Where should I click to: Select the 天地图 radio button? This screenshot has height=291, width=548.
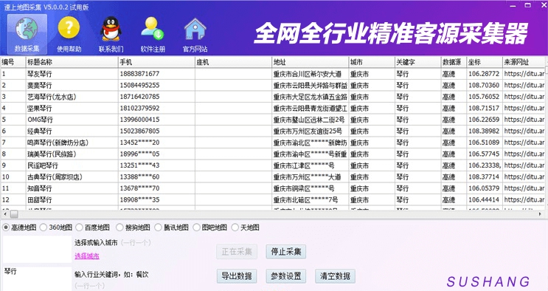(x=235, y=227)
